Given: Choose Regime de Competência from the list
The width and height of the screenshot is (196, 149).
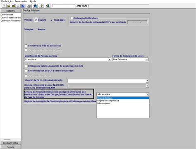Looking at the screenshot, I should click(x=123, y=101).
